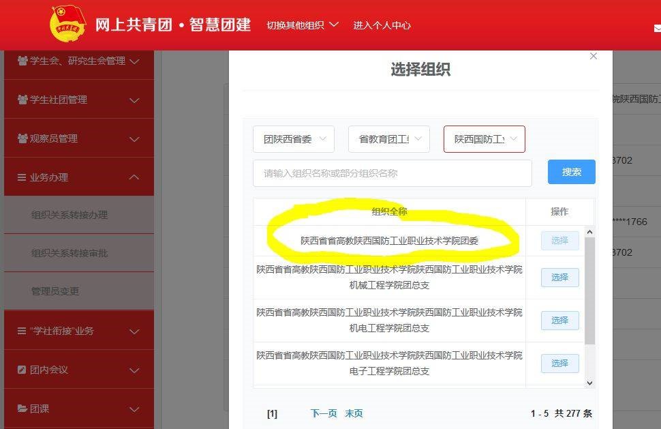661x429 pixels.
Task: Select 管理员变更 in the sidebar
Action: coord(55,291)
